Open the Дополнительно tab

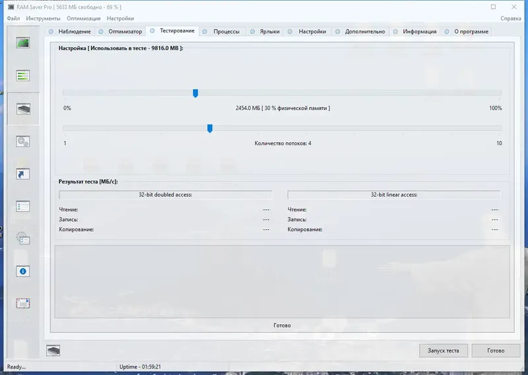[360, 31]
